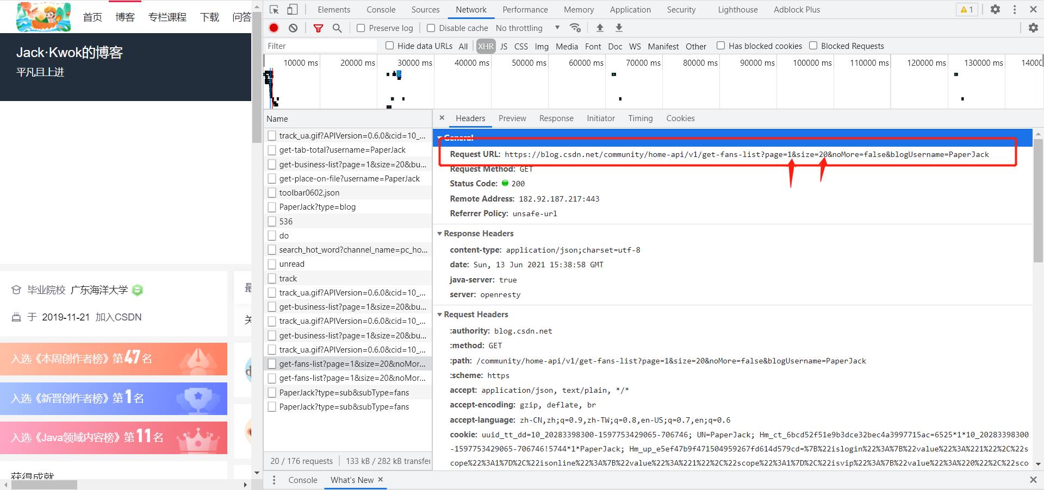Switch to the Elements panel tab
Image resolution: width=1044 pixels, height=490 pixels.
(334, 9)
